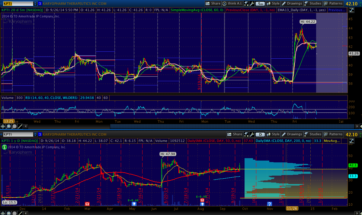Open the Patterns menu in bottom chart
Image resolution: width=362 pixels, height=215 pixels.
click(x=333, y=134)
